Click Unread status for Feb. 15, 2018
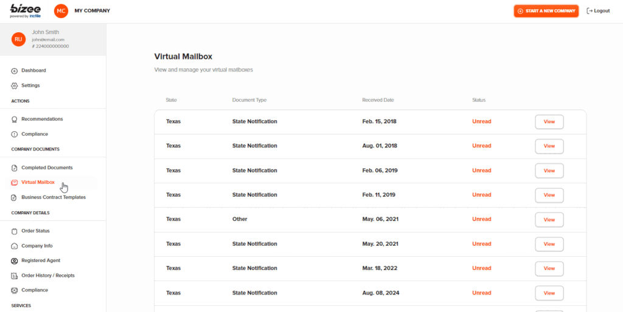 [x=482, y=122]
